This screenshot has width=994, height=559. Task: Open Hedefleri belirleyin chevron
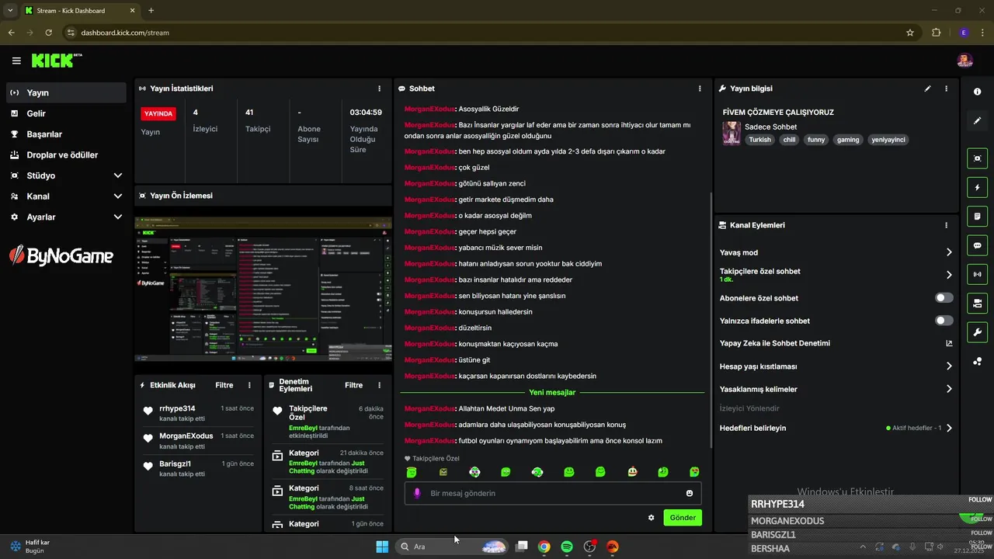tap(949, 428)
